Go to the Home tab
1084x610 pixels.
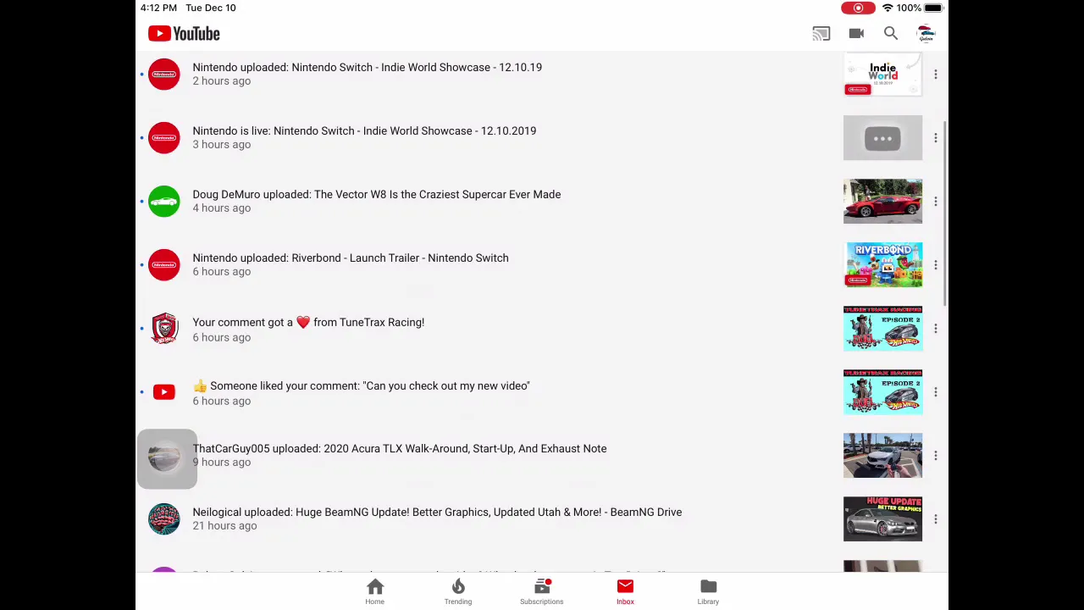374,591
